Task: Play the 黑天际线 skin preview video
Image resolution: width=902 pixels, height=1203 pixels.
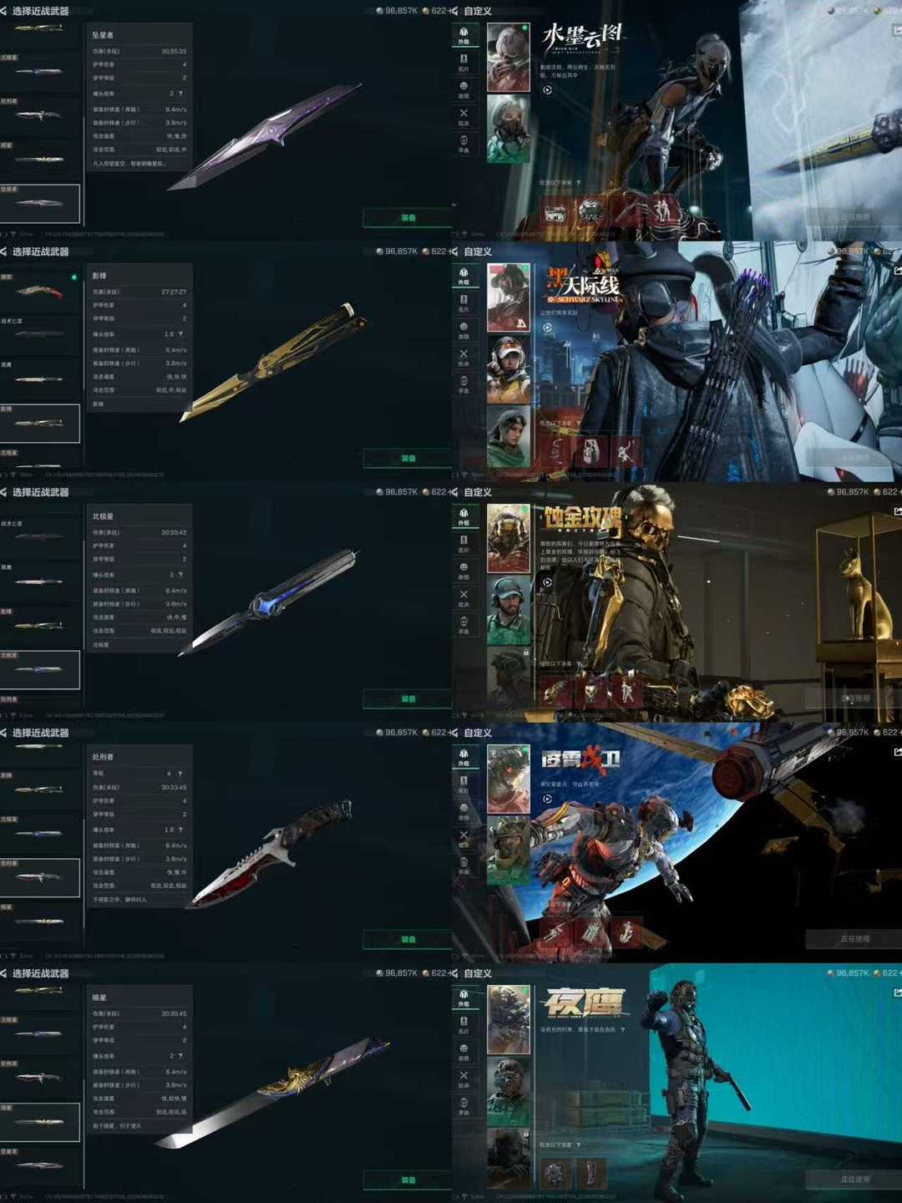Action: point(547,327)
